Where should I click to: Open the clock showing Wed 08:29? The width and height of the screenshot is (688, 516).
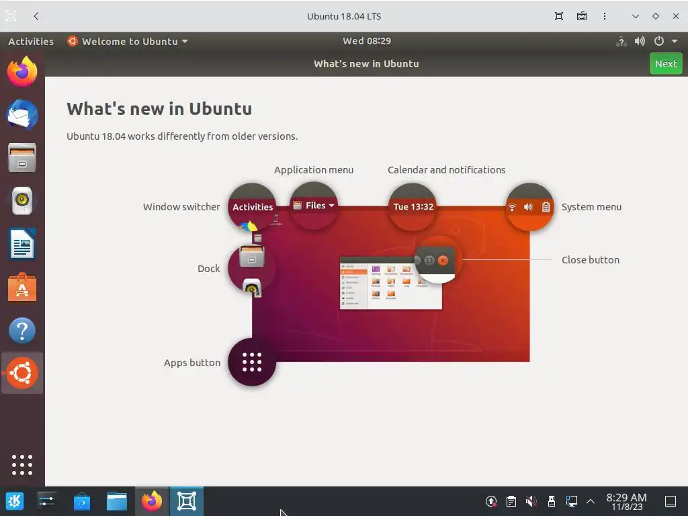[367, 41]
